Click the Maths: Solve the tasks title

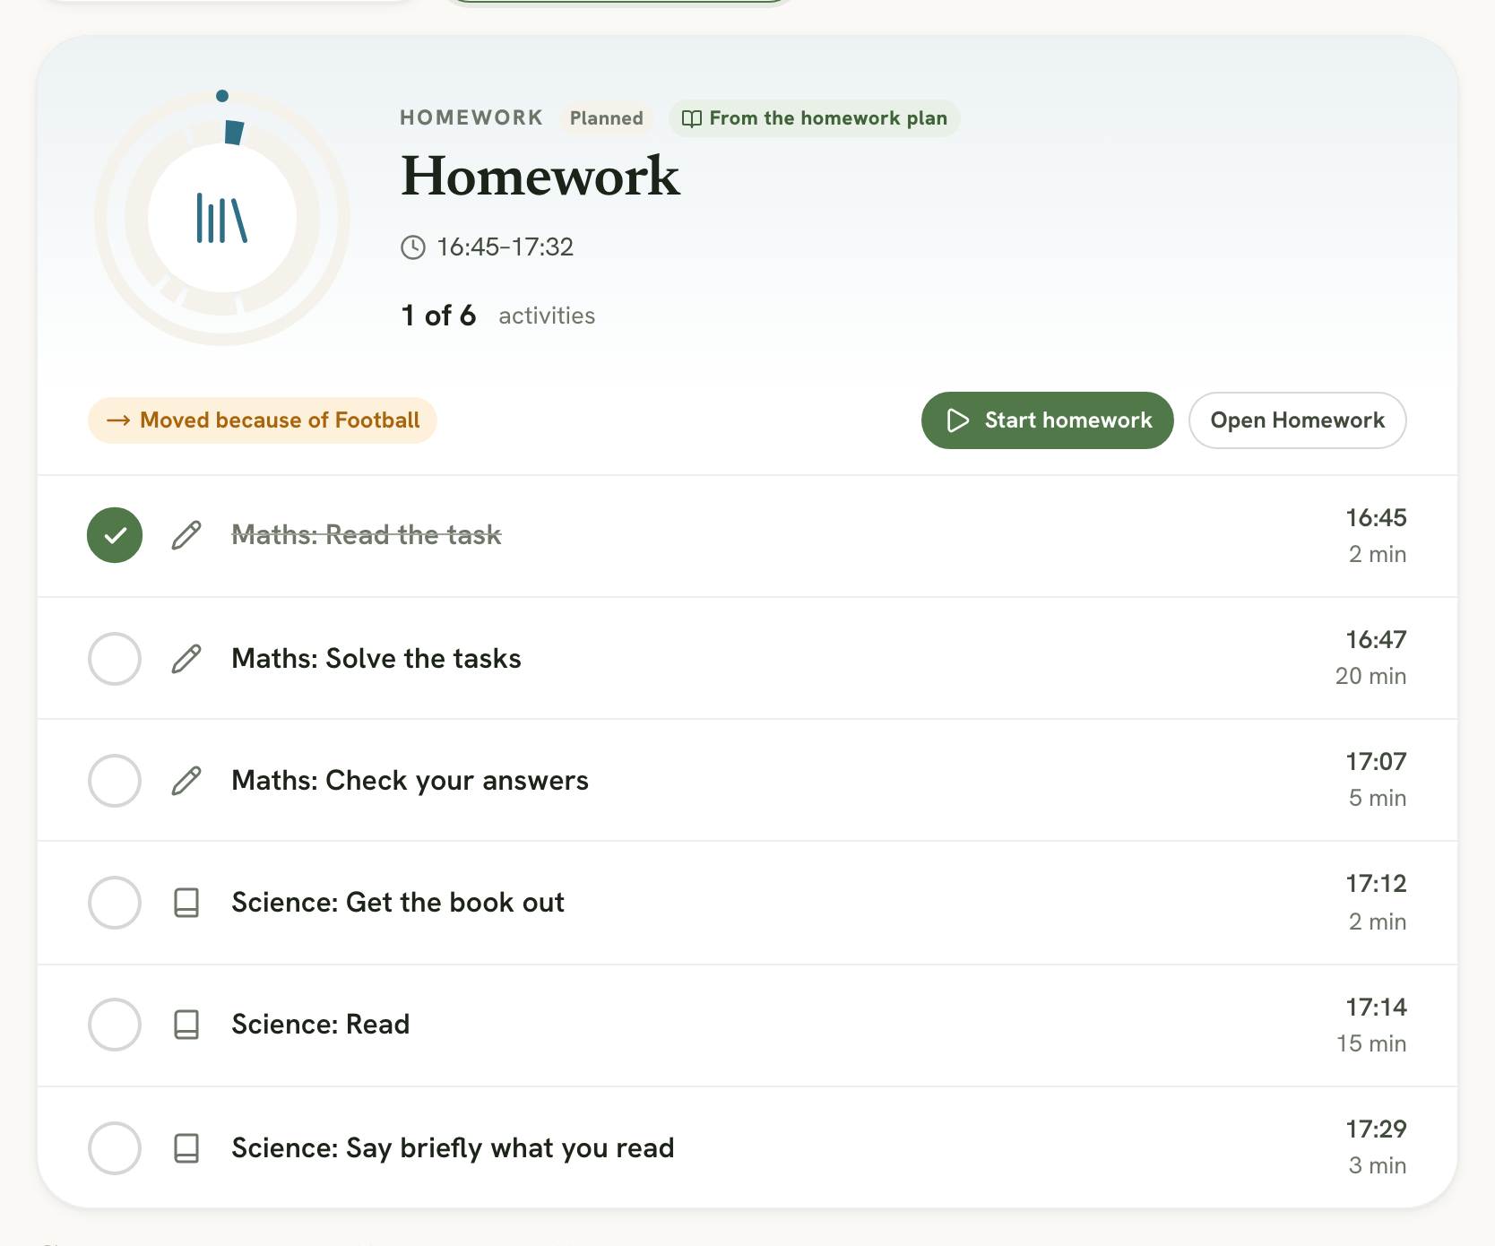click(x=376, y=659)
